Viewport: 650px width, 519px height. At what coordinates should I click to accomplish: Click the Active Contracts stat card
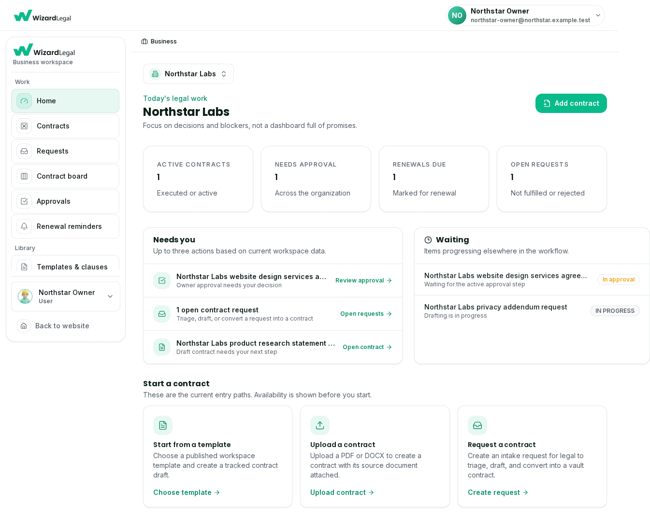tap(198, 179)
